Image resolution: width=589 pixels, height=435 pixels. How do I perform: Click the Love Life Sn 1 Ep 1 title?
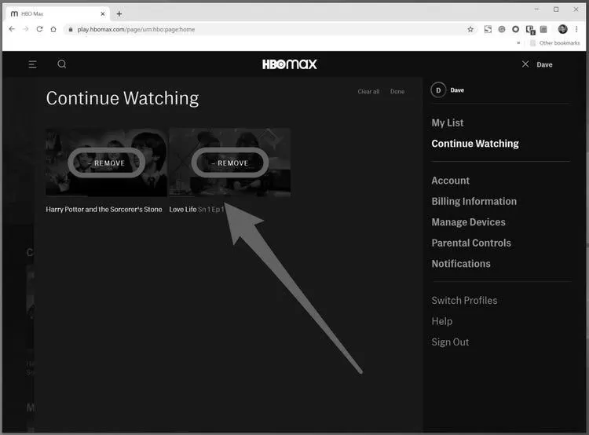click(x=196, y=209)
